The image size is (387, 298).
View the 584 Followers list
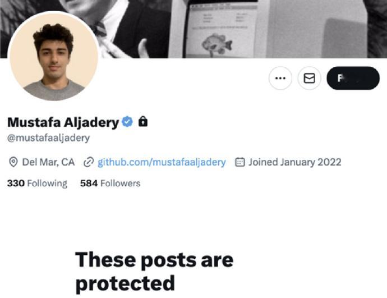pos(110,183)
